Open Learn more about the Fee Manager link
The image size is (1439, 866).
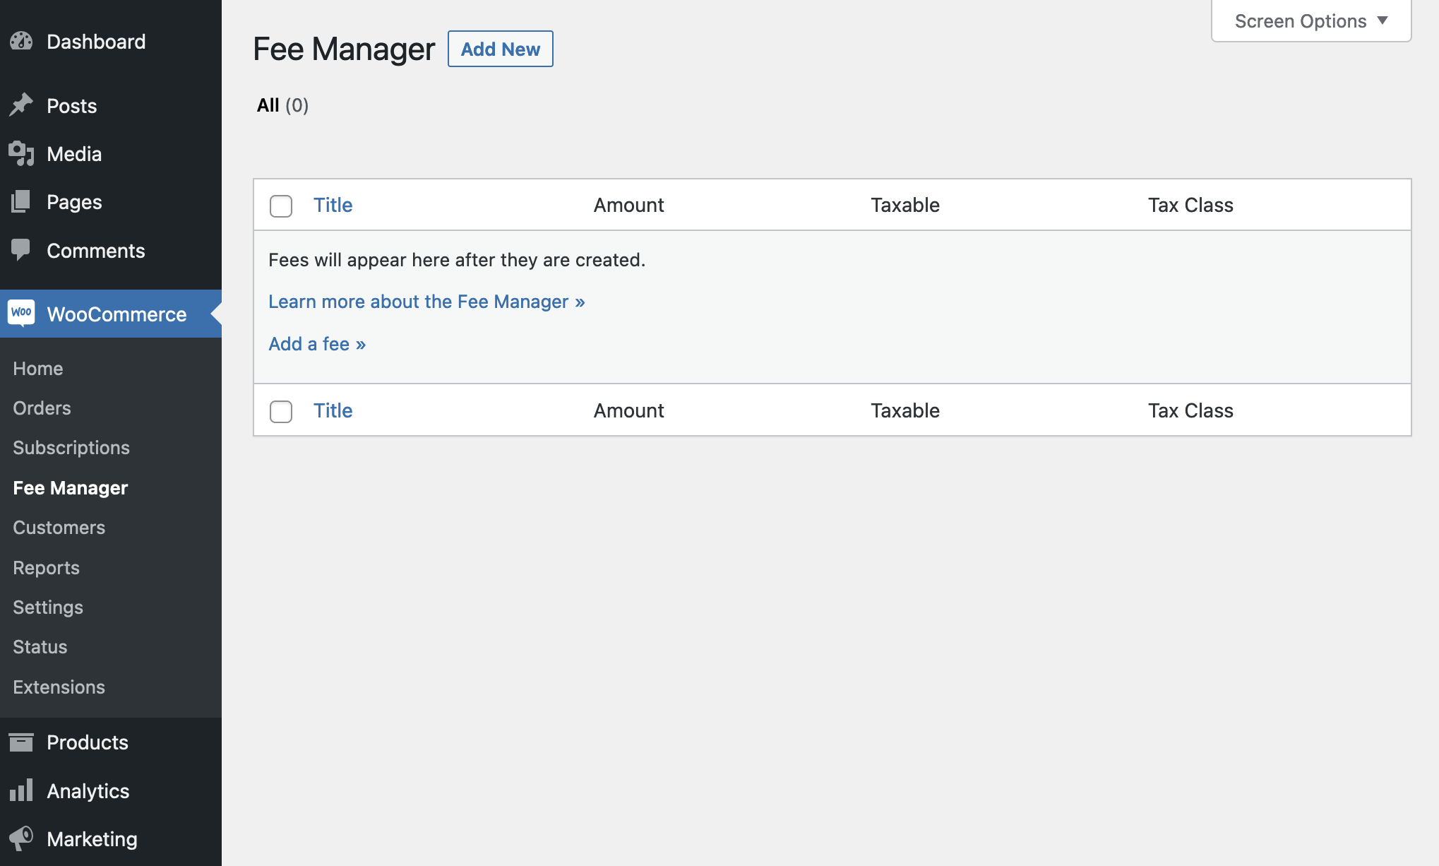pos(426,302)
